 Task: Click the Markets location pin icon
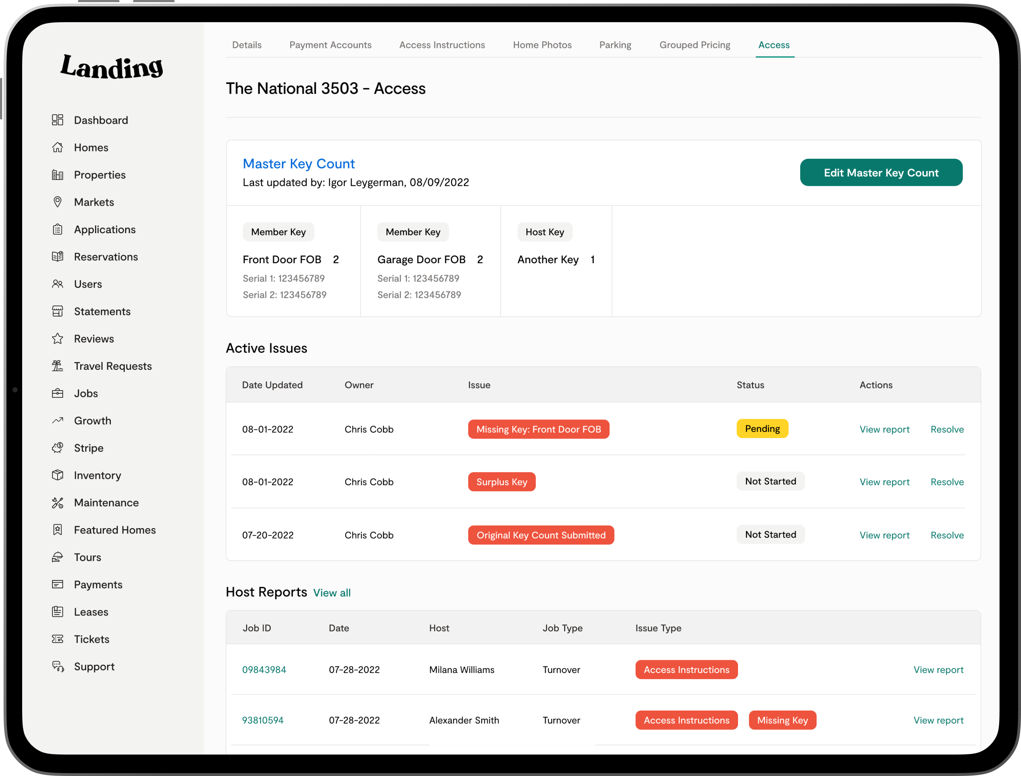click(57, 202)
